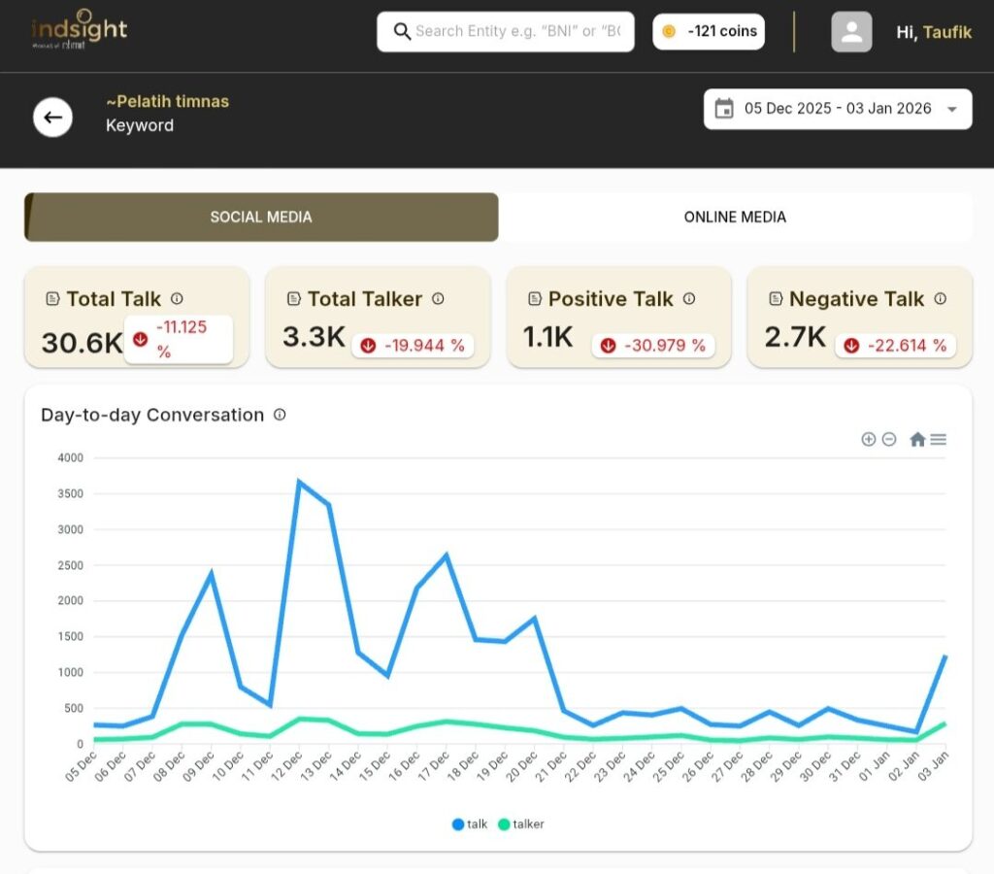Click the -121 coins balance button
The height and width of the screenshot is (874, 994).
click(x=709, y=31)
